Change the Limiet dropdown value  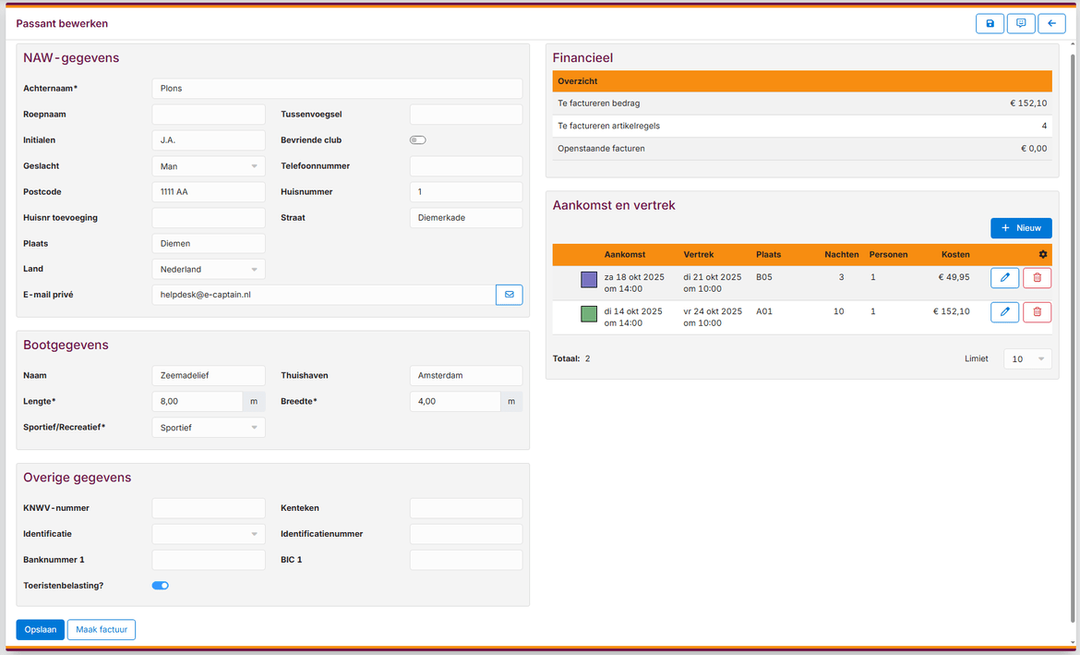click(x=1026, y=358)
